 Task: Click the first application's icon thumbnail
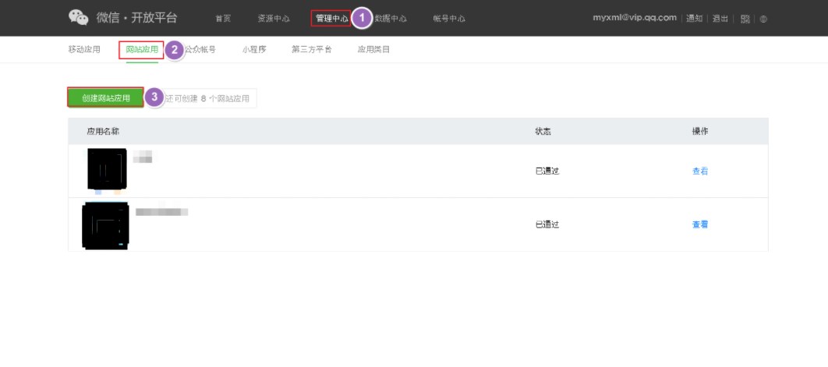click(x=108, y=169)
